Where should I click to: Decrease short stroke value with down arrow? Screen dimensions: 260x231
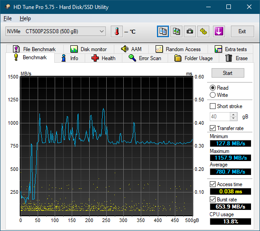point(234,118)
